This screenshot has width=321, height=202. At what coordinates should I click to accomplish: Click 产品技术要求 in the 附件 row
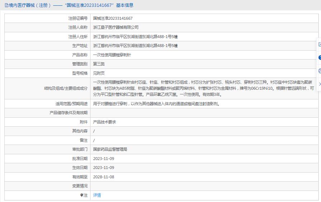click(104, 122)
